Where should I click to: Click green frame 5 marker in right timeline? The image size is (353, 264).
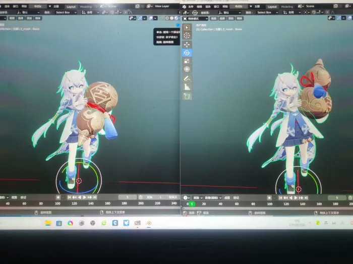pos(192,204)
